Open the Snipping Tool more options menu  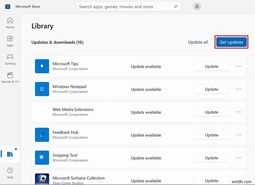(x=238, y=158)
